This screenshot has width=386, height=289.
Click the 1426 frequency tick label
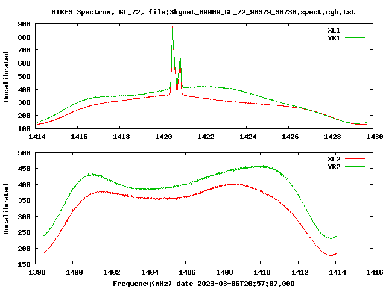290,137
